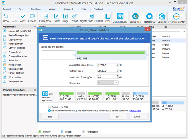Click the green partition size bar
Image resolution: width=188 pixels, height=139 pixels.
(111, 53)
